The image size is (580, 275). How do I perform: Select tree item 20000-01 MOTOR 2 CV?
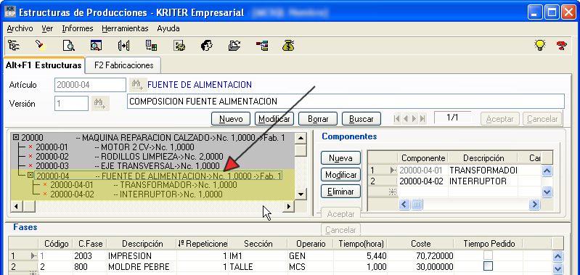[x=115, y=147]
